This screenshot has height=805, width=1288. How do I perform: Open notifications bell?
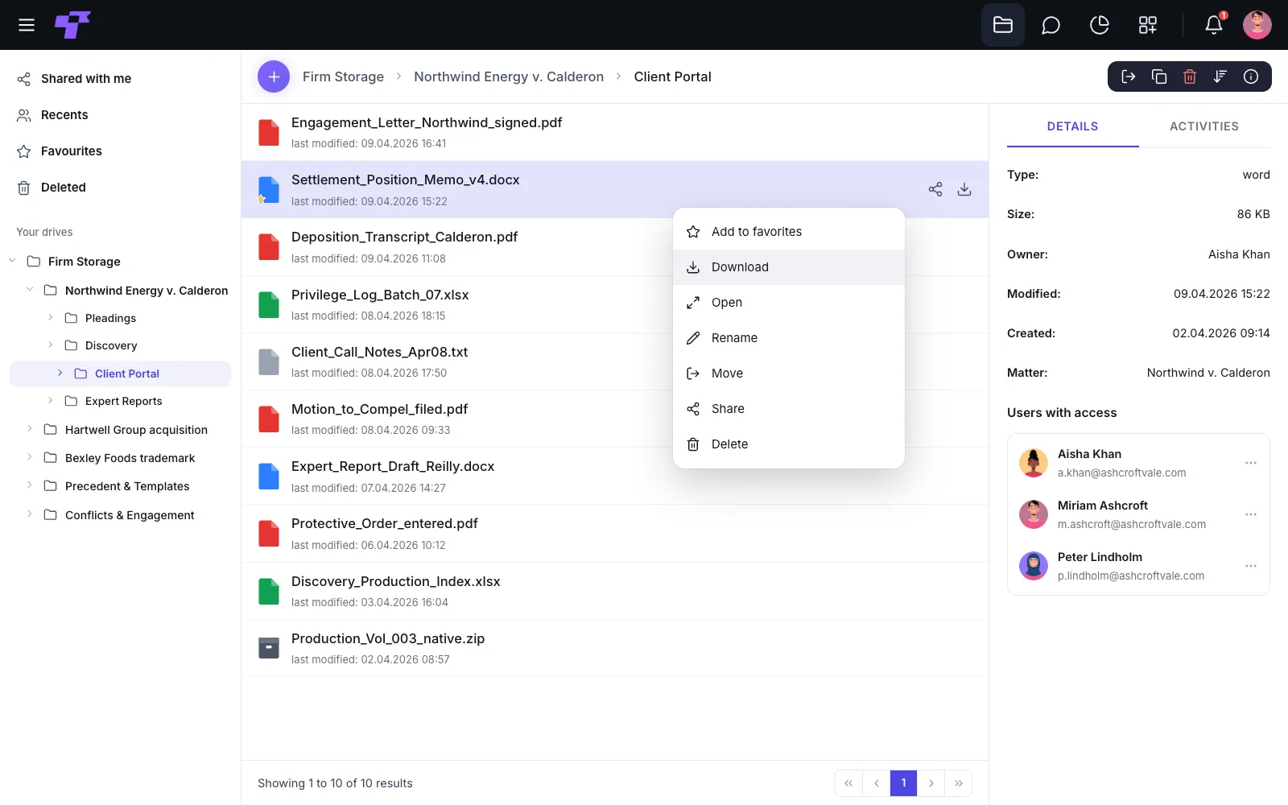click(x=1214, y=25)
